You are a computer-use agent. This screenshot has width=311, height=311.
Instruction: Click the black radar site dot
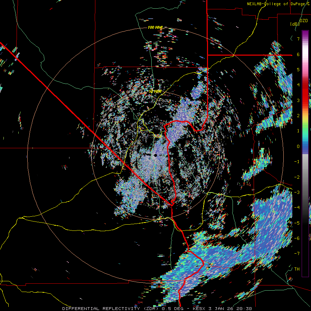tap(155, 155)
